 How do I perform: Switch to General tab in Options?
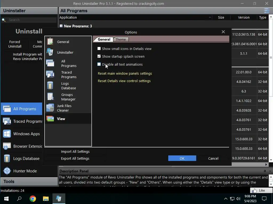tap(104, 39)
